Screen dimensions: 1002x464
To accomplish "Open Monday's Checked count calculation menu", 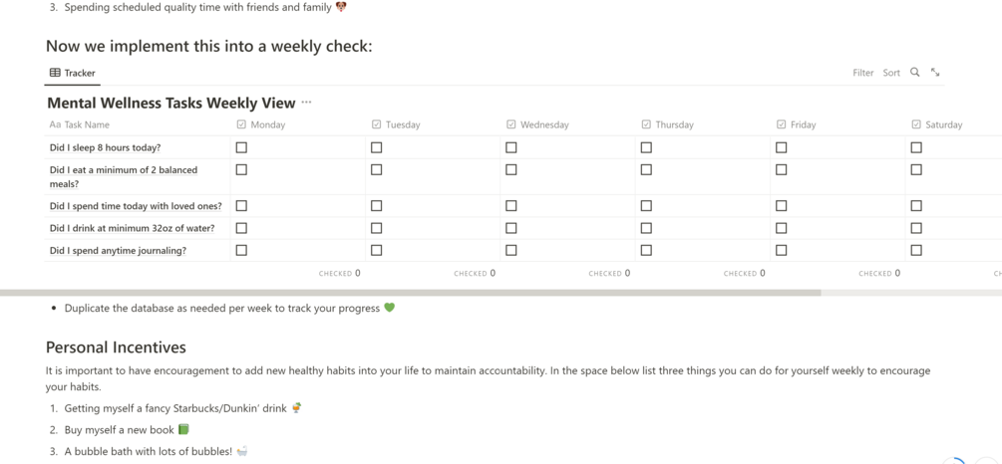I will coord(340,273).
